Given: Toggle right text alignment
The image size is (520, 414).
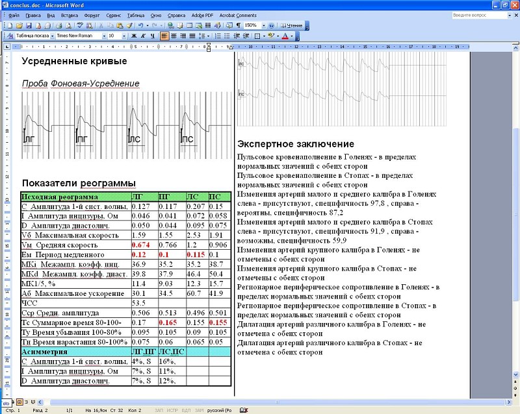Looking at the screenshot, I should click(183, 36).
